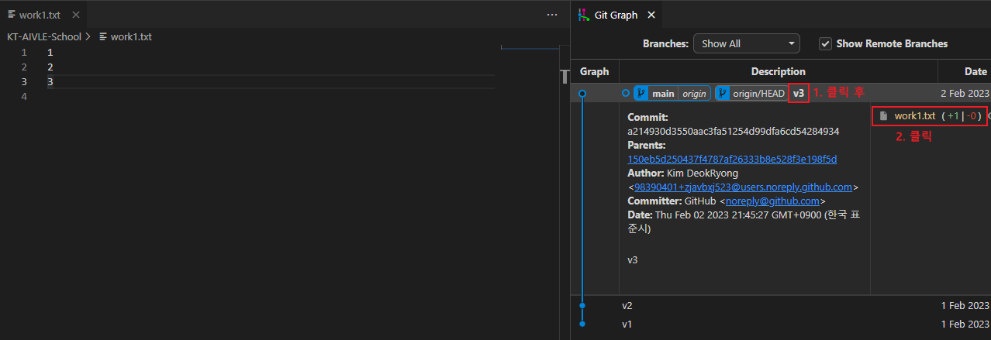Click line number 3 in the editor gutter
This screenshot has height=340, width=991.
24,81
